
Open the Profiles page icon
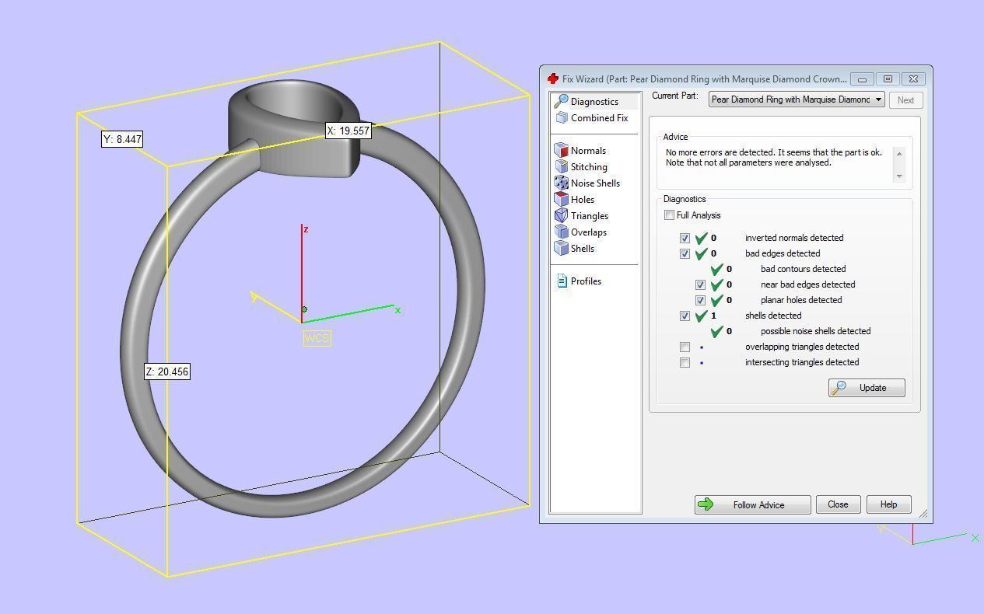pos(562,281)
